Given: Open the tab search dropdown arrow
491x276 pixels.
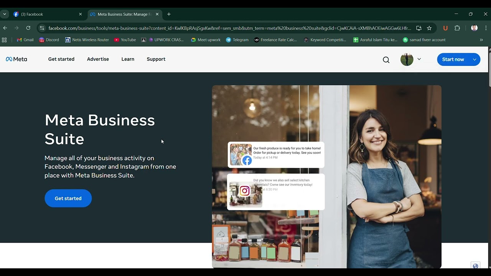Looking at the screenshot, I should tap(5, 14).
